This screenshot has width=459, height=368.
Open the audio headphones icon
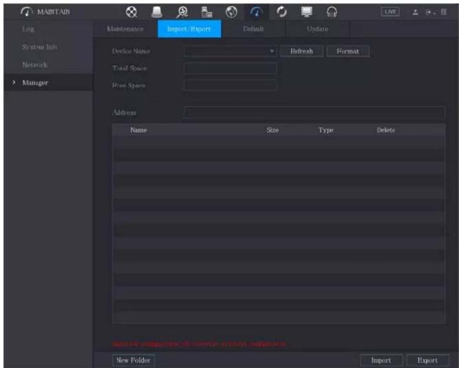click(x=332, y=12)
